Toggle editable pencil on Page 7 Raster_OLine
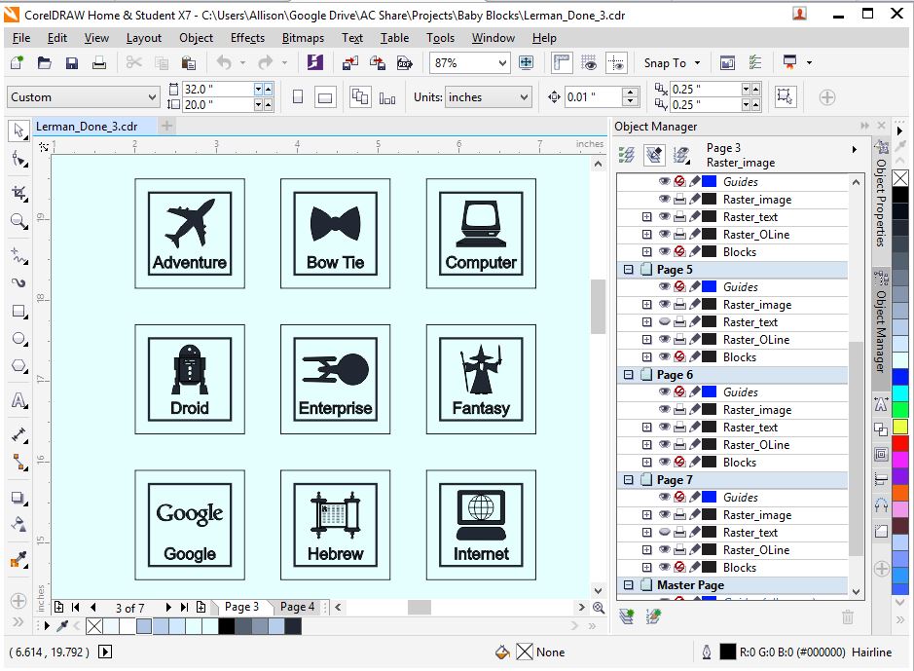Screen dimensions: 914x671 (x=694, y=549)
